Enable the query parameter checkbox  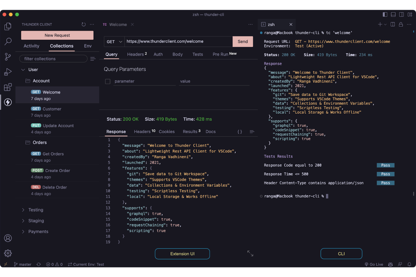tap(108, 81)
